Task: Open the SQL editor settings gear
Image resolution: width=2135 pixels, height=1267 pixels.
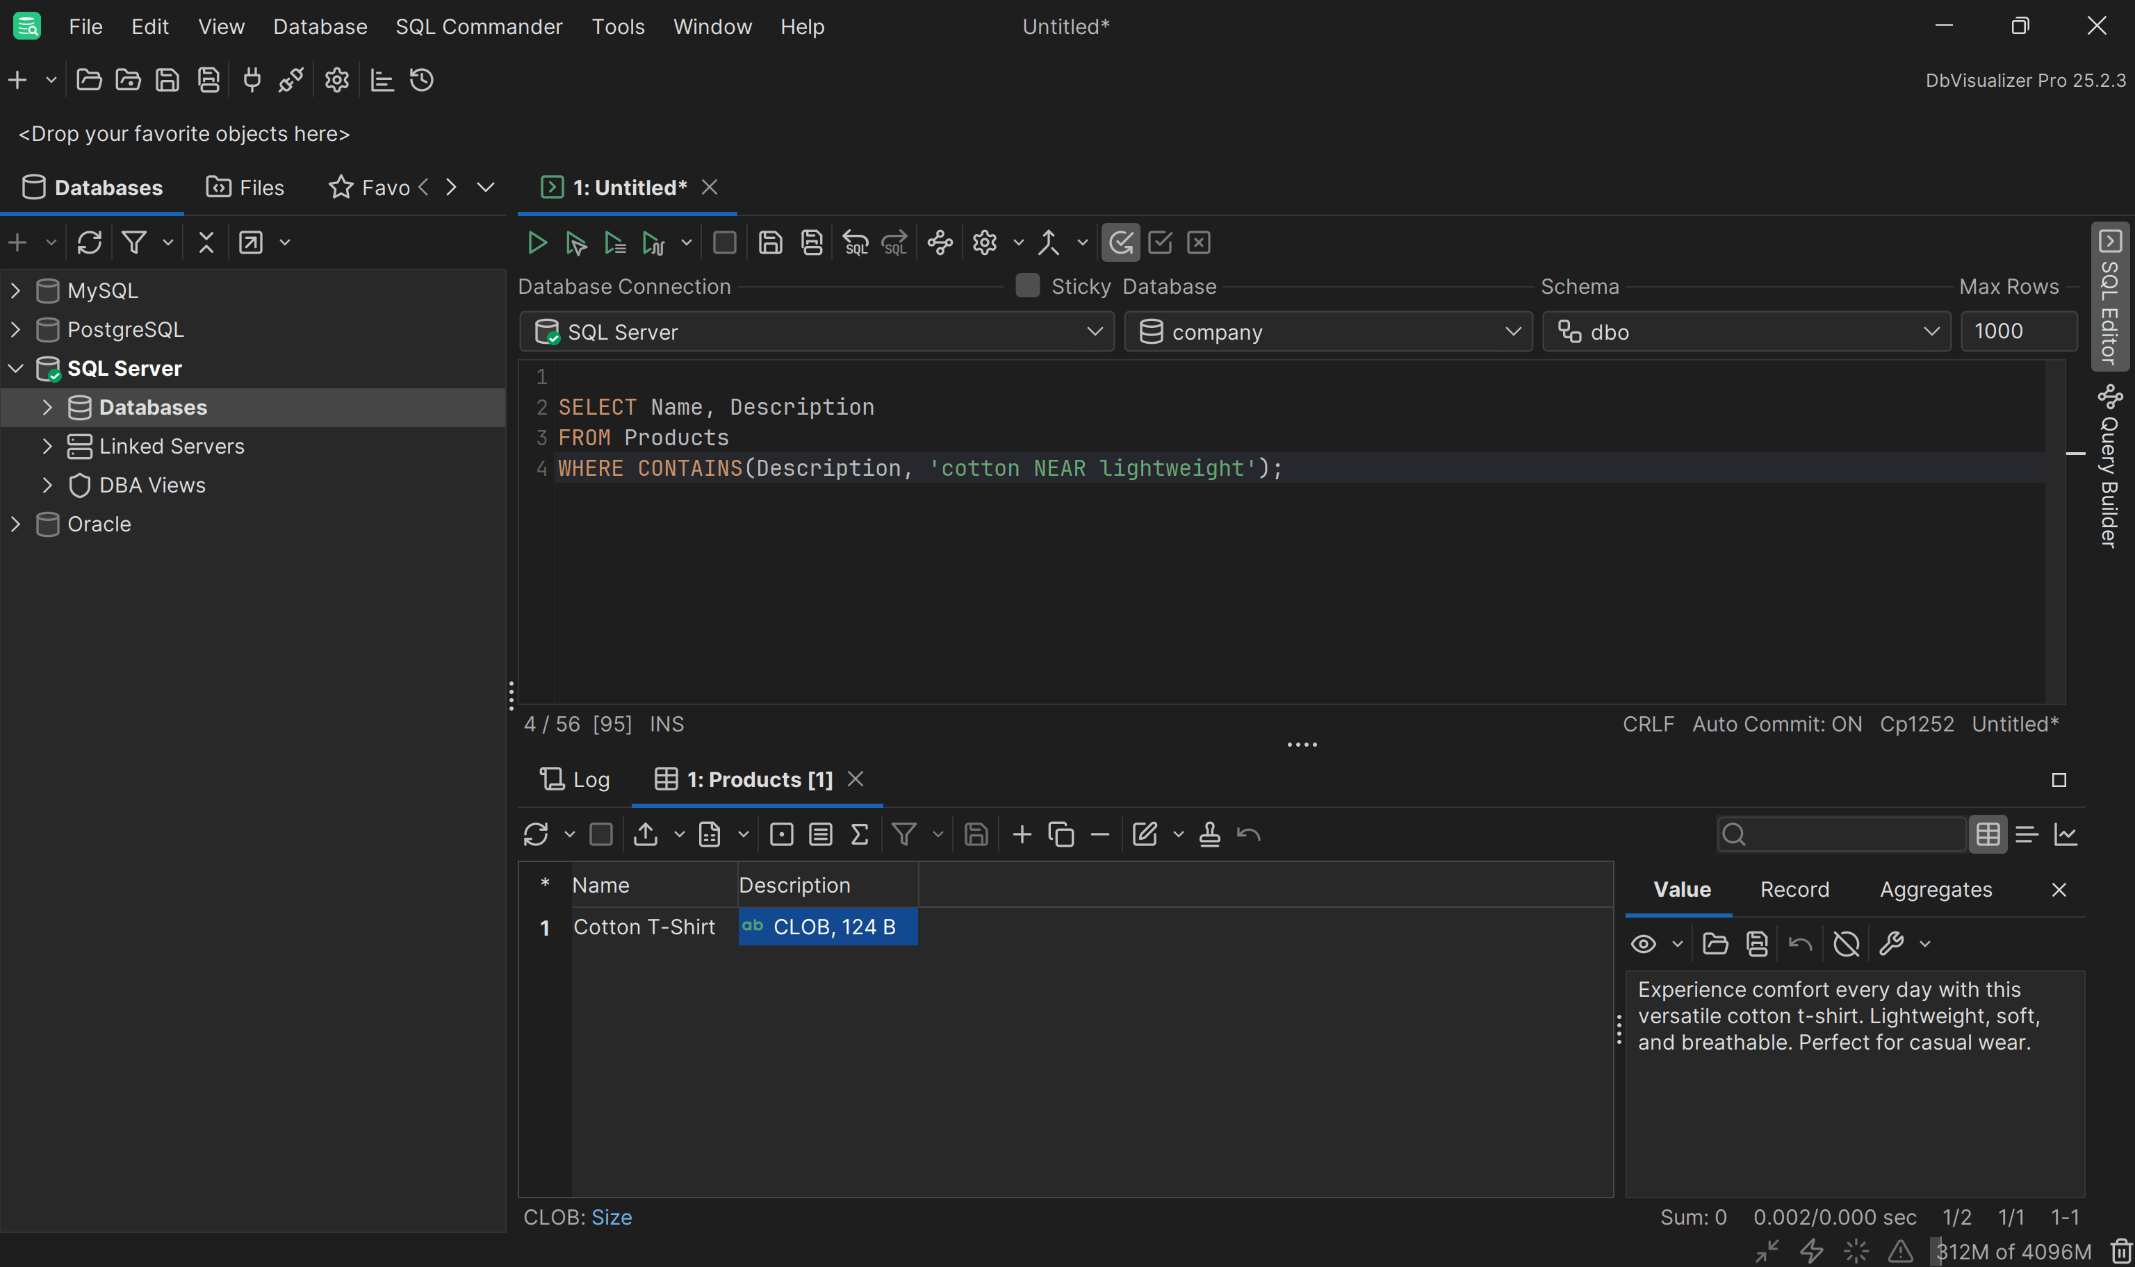Action: click(x=985, y=243)
